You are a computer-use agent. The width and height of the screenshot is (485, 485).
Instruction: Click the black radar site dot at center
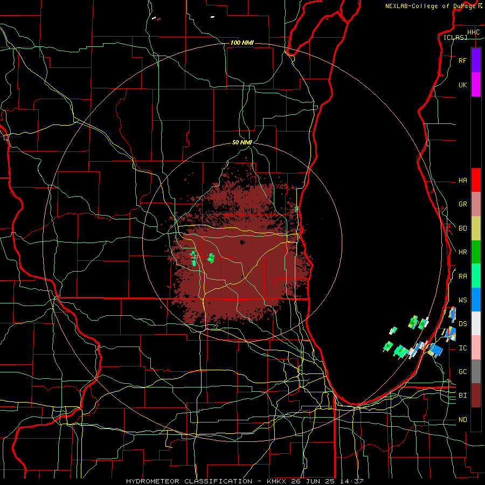242,242
